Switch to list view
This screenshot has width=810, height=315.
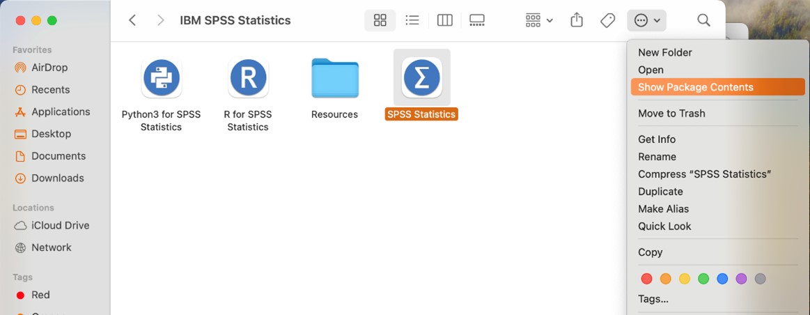412,20
